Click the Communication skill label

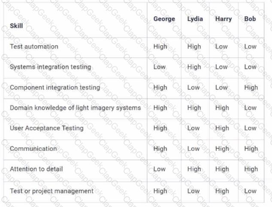[x=33, y=149]
